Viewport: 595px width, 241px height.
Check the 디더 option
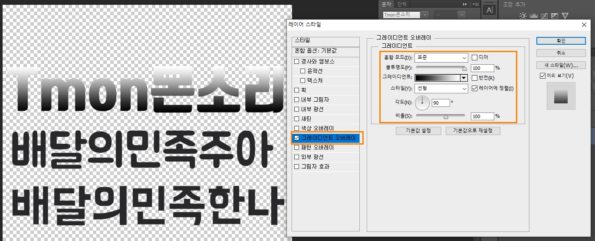point(474,57)
